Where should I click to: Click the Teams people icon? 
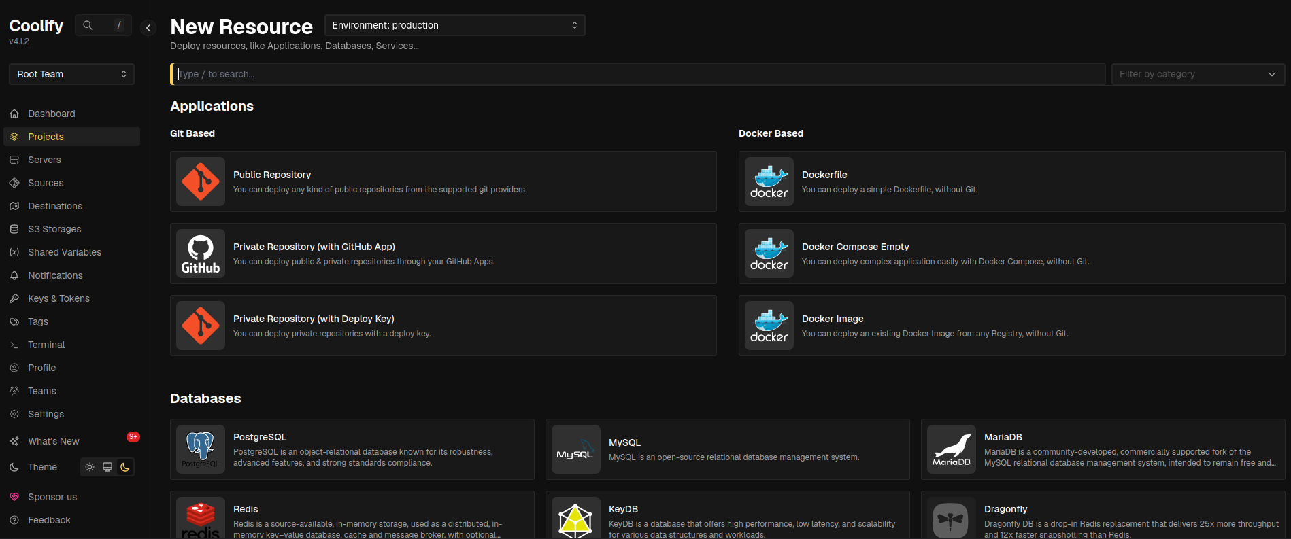click(14, 391)
